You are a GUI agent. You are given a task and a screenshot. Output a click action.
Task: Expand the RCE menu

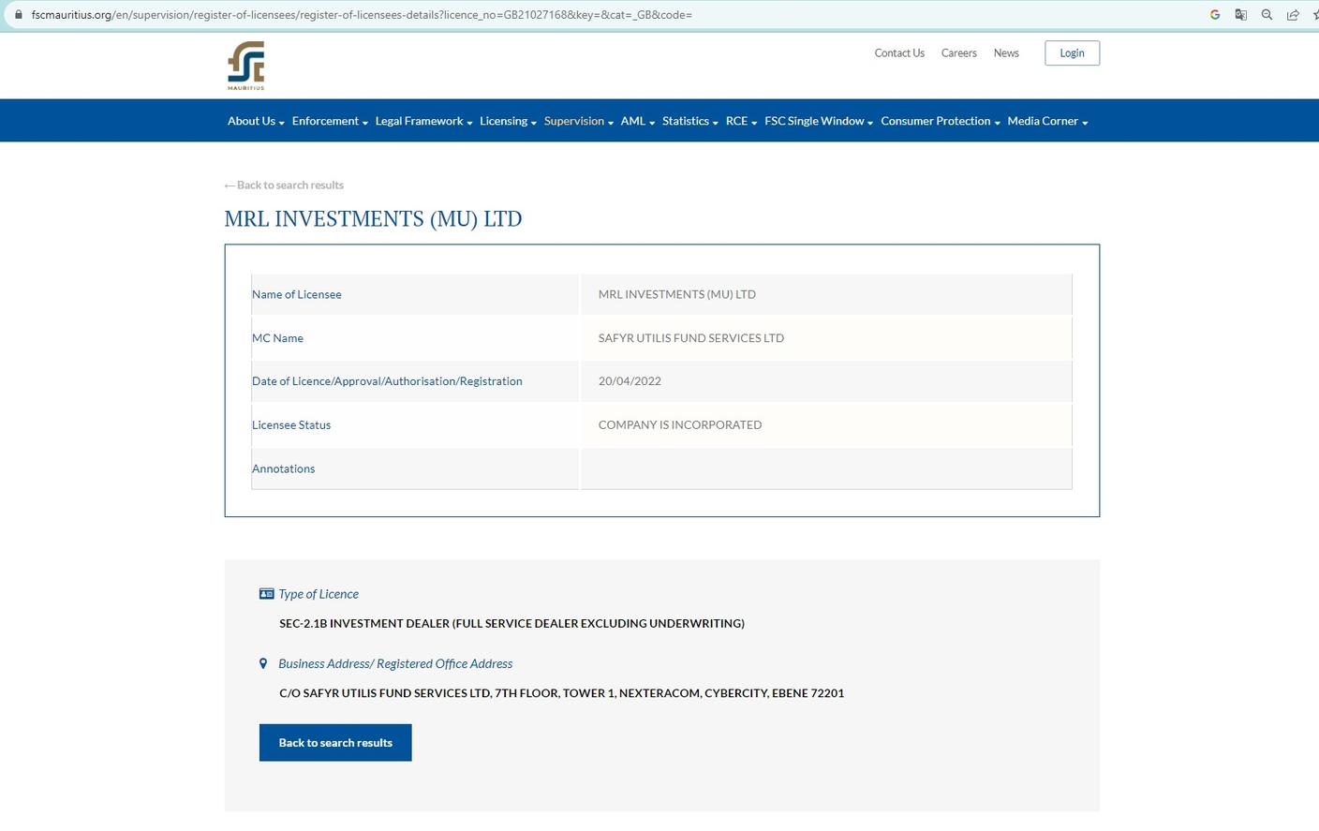(741, 121)
